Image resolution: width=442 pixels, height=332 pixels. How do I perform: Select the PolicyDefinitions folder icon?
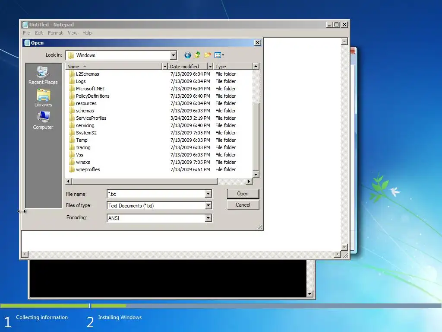[72, 96]
